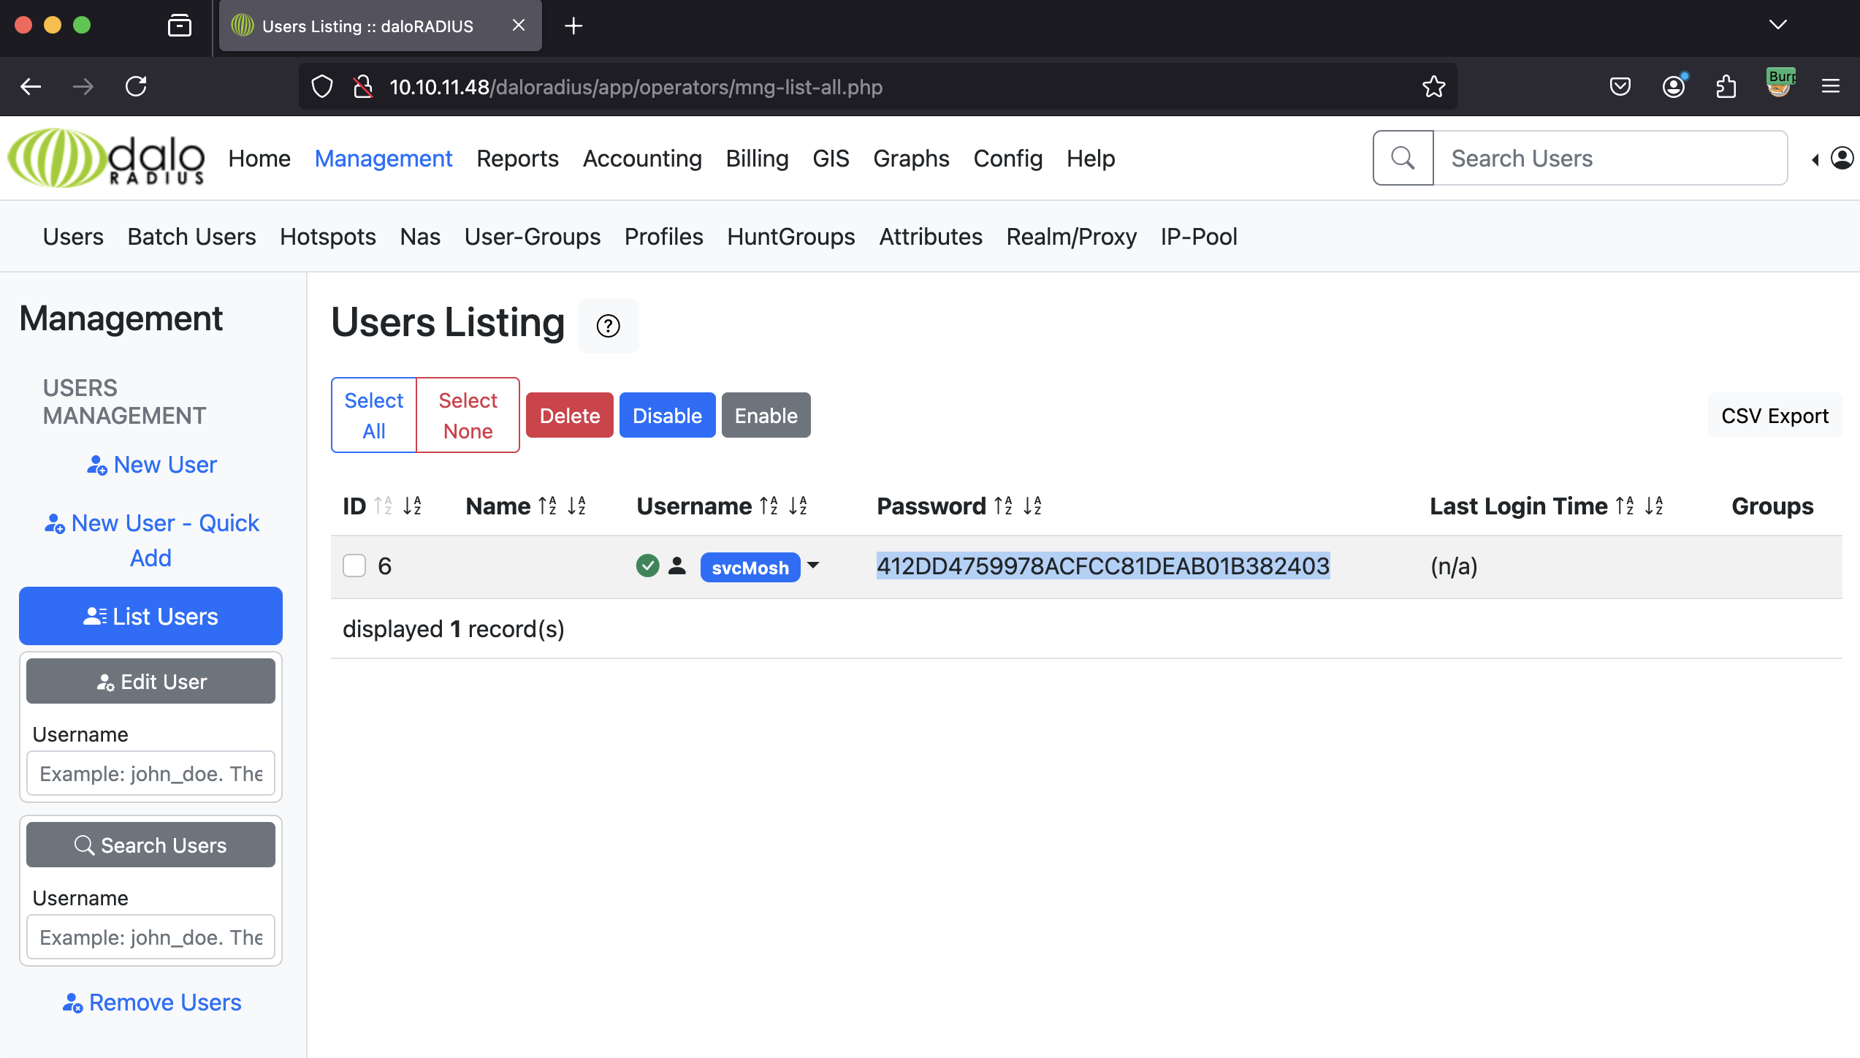The image size is (1860, 1058).
Task: Sort Password column descending
Action: tap(1033, 506)
